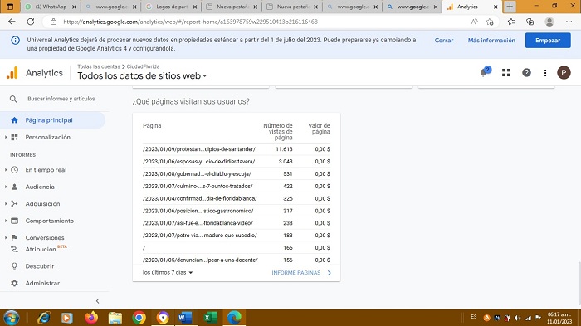This screenshot has height=326, width=581.
Task: Open the notifications bell icon
Action: click(x=484, y=72)
